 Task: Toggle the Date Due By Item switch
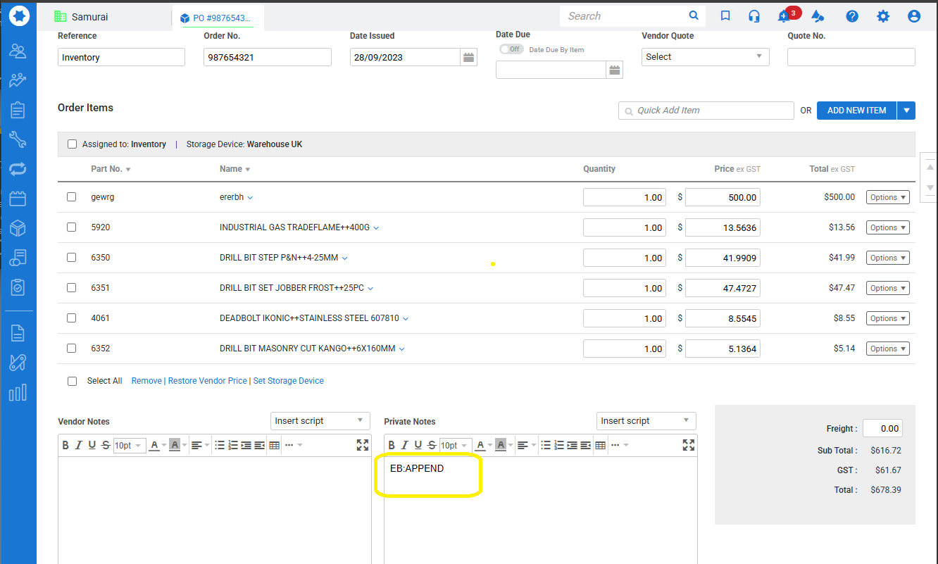click(x=511, y=49)
